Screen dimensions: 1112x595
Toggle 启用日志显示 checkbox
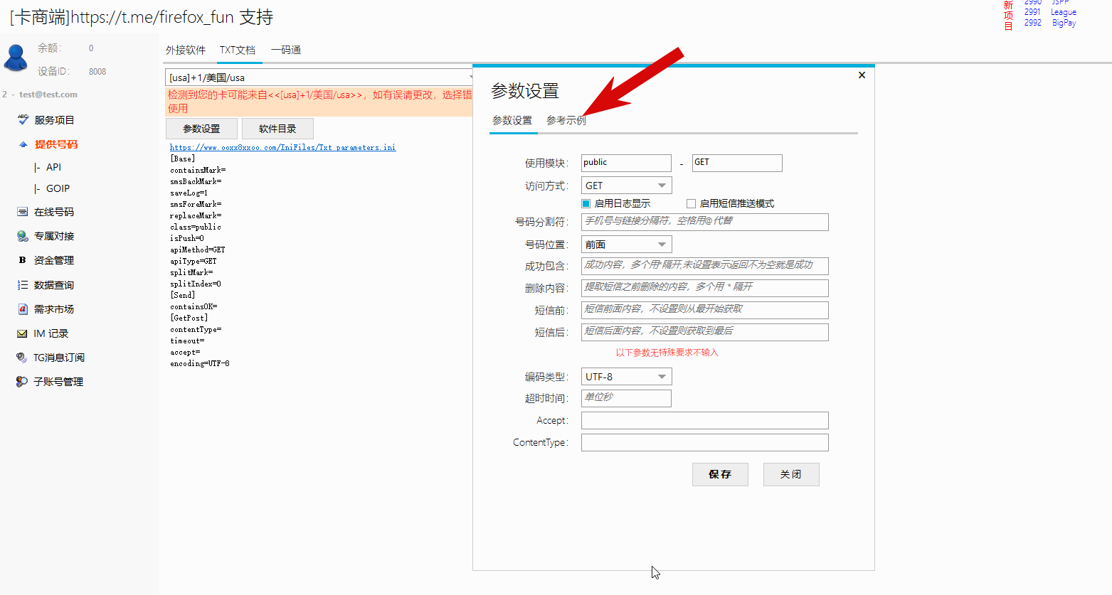click(x=586, y=203)
